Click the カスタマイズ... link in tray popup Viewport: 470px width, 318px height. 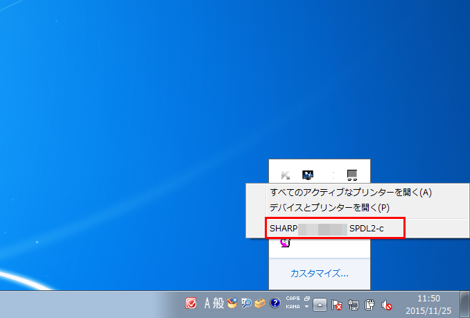click(319, 273)
